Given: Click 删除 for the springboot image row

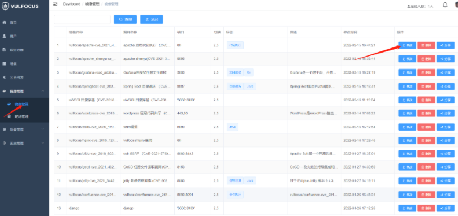Looking at the screenshot, I should click(426, 87).
